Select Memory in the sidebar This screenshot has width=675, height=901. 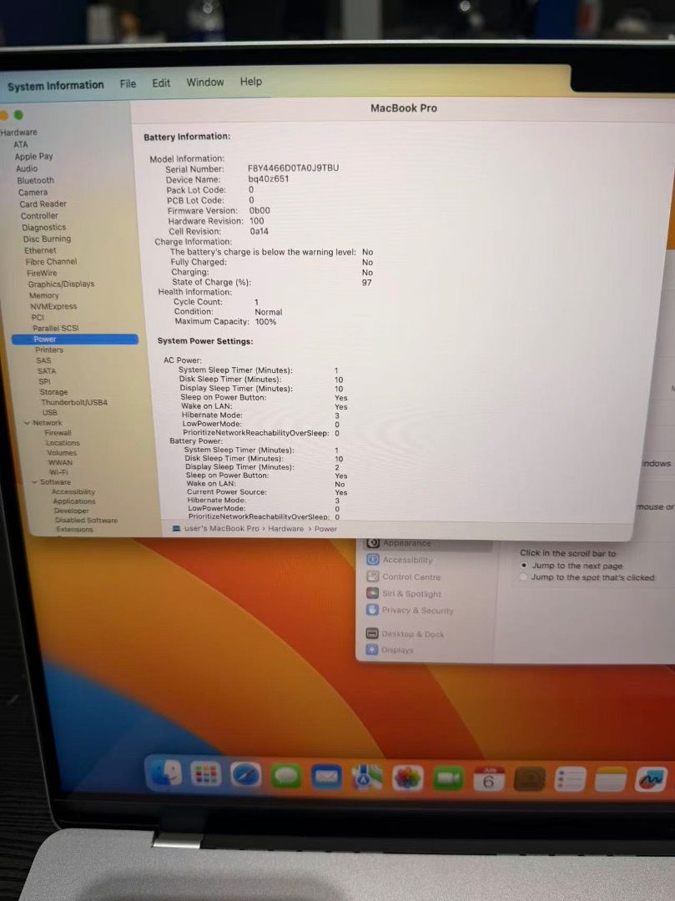click(43, 295)
